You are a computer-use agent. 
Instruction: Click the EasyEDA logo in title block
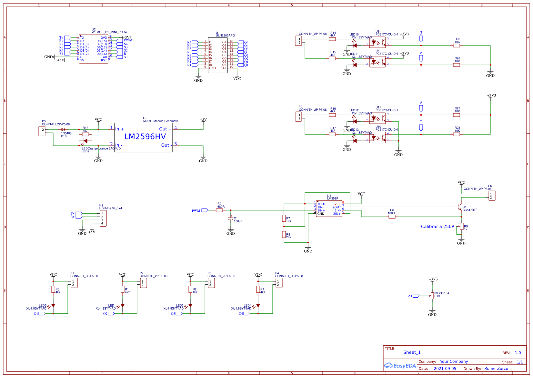point(400,366)
